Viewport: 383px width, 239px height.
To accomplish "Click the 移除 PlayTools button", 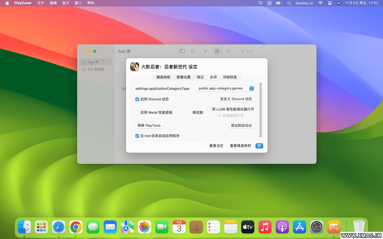I will point(149,125).
